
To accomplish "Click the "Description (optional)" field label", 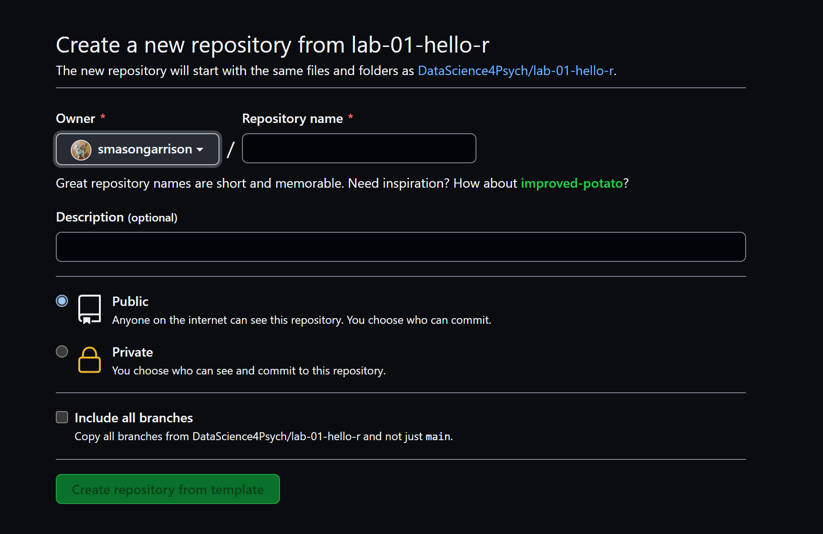I will click(116, 217).
